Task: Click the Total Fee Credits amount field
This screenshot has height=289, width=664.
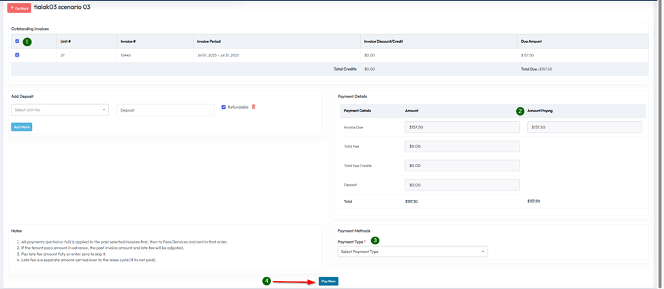Action: point(462,165)
